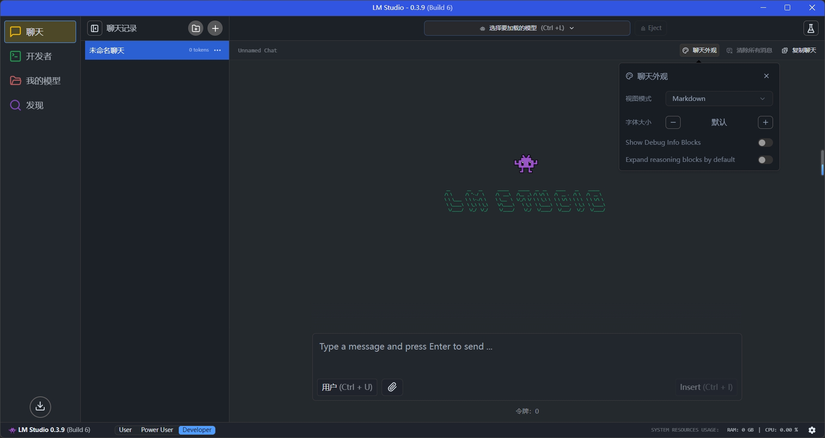Click the Insert (Ctrl + I) button
825x438 pixels.
click(706, 387)
